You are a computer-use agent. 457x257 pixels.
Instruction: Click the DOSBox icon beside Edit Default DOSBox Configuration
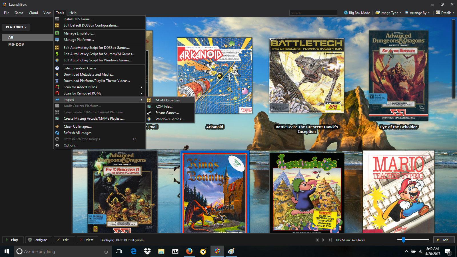[57, 25]
